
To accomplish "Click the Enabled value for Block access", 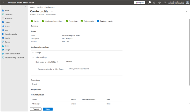I will (69, 62).
